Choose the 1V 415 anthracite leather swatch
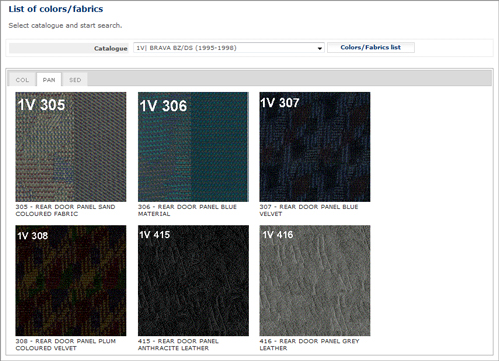The image size is (499, 361). pos(193,281)
